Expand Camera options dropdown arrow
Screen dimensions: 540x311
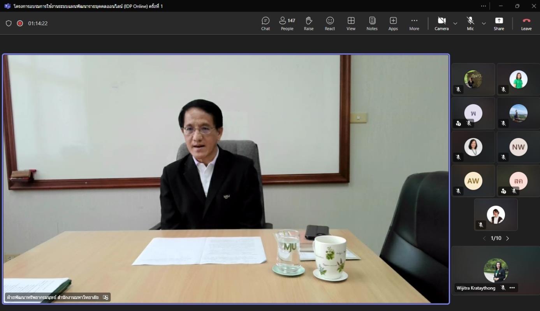point(455,24)
